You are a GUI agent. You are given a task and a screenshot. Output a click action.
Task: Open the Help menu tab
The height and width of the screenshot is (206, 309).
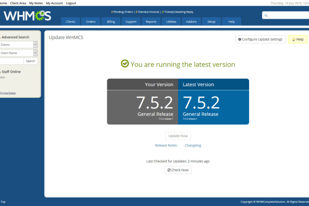coord(231,22)
